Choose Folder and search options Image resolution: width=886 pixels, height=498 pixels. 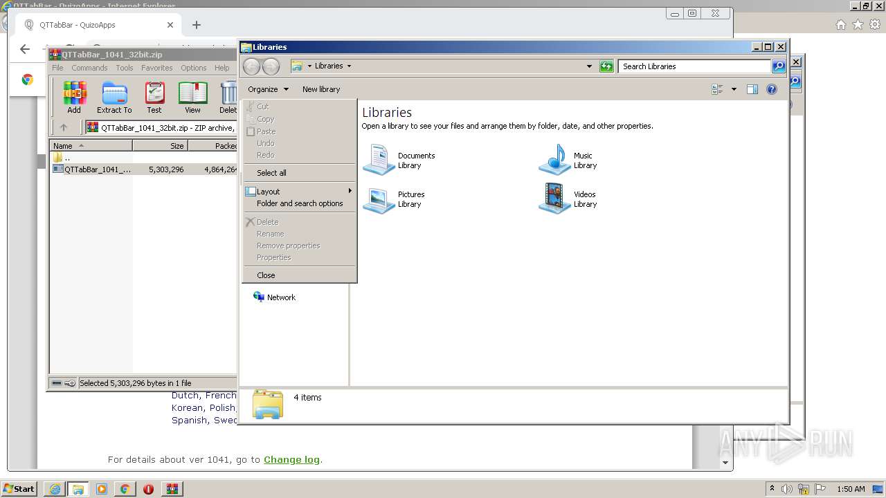click(299, 203)
